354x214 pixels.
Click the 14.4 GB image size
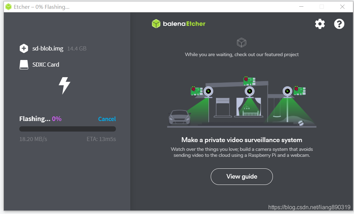click(x=77, y=48)
